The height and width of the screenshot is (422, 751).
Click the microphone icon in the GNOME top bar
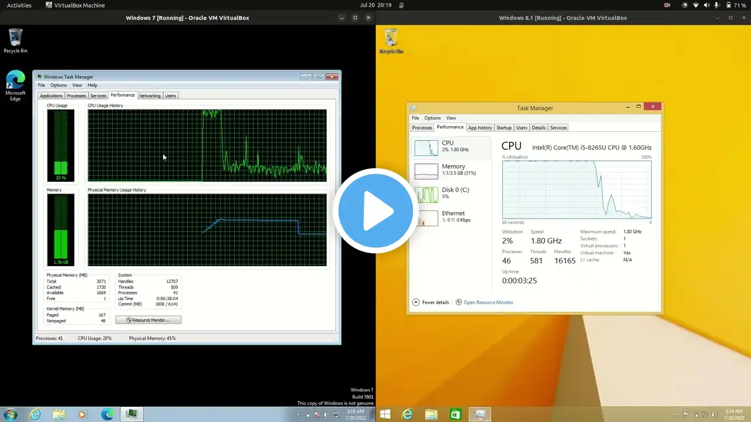tap(716, 5)
